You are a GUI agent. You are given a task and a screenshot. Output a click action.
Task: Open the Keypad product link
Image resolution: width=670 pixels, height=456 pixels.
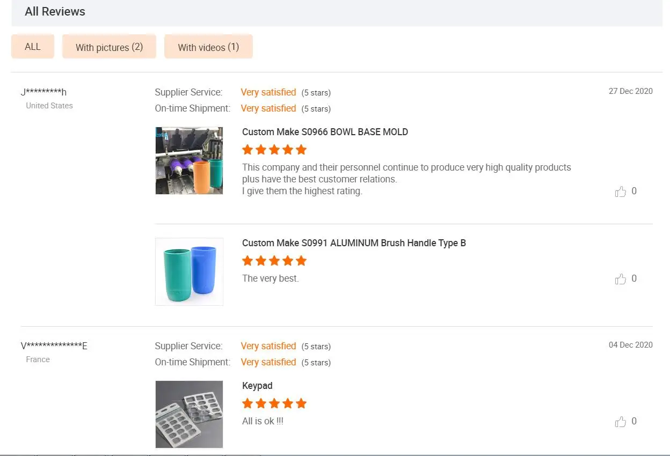click(x=257, y=386)
